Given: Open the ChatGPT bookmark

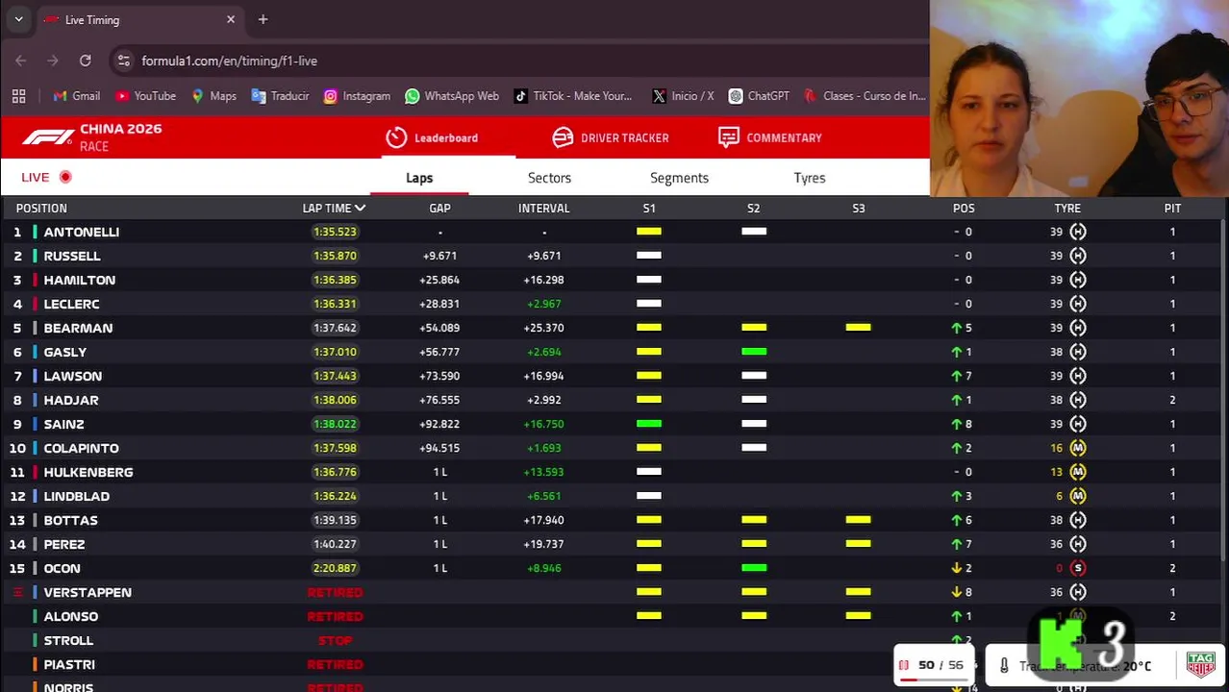Looking at the screenshot, I should (759, 96).
